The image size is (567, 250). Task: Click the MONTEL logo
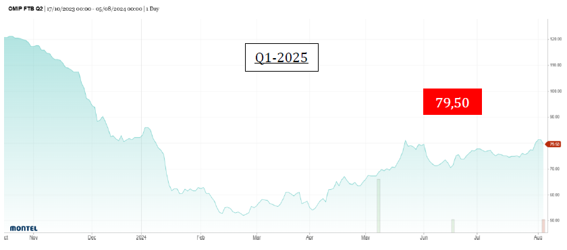tap(24, 228)
